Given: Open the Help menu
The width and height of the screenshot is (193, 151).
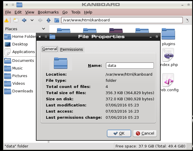Looking at the screenshot, I should pos(88,12).
